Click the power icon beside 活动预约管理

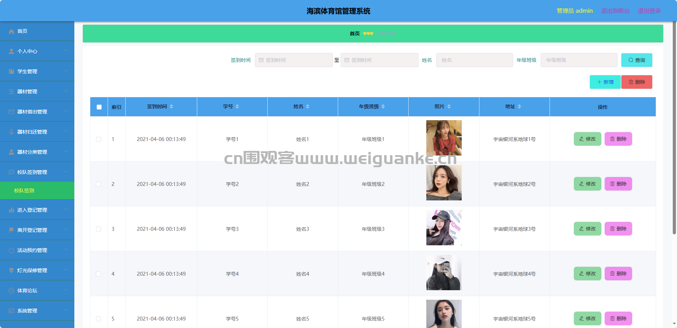11,251
